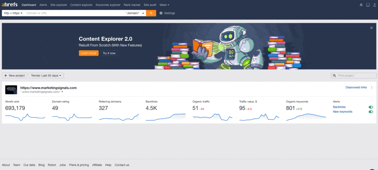
Task: Open Site audit
Action: pos(150,5)
